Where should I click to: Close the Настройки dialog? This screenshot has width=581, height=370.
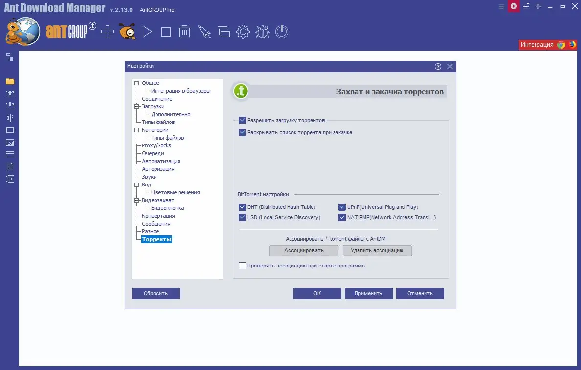[450, 66]
